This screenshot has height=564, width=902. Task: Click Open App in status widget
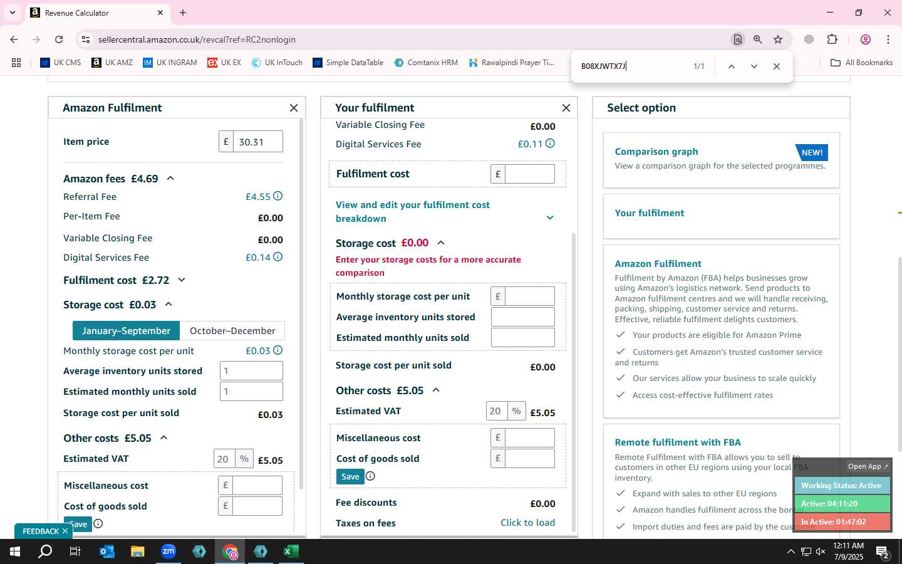click(x=868, y=466)
